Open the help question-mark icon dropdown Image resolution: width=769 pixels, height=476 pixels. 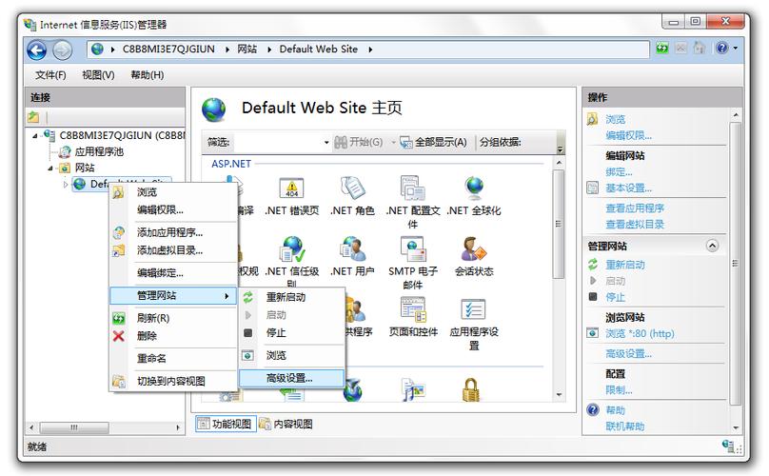[x=726, y=49]
